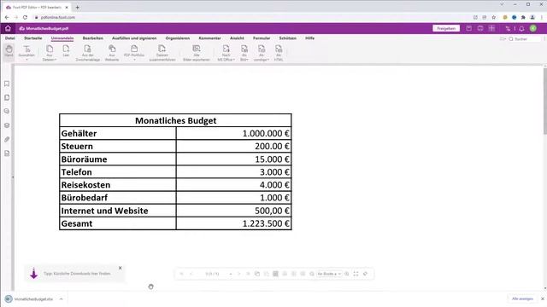Click the Internet und Website cell
The image size is (547, 307).
(118, 211)
